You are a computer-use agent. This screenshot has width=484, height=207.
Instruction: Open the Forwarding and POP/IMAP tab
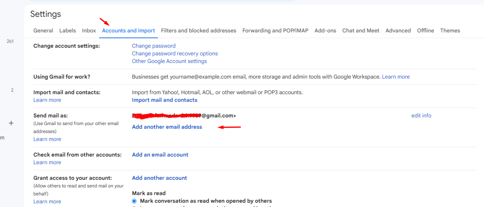(275, 30)
